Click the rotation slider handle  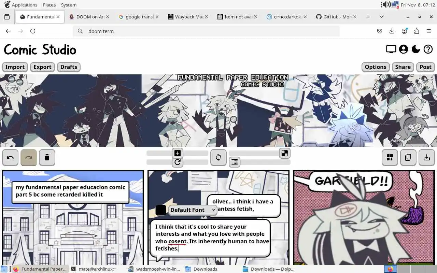[178, 162]
